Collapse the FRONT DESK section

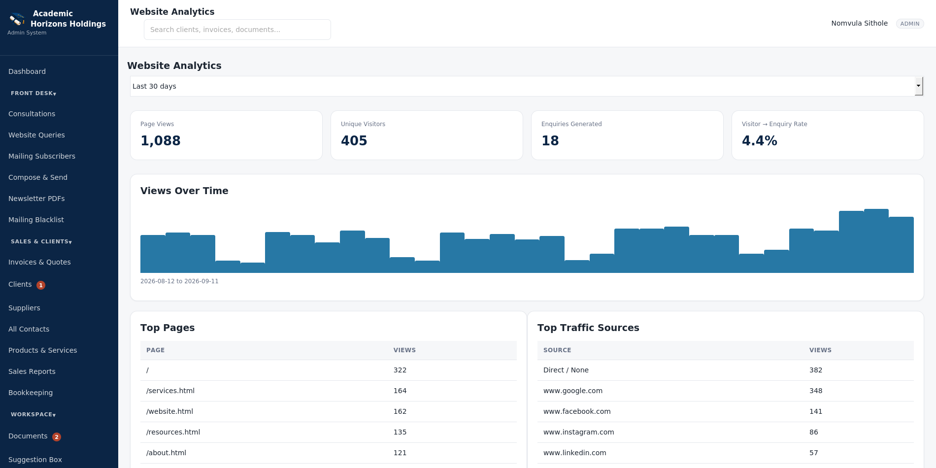coord(33,93)
